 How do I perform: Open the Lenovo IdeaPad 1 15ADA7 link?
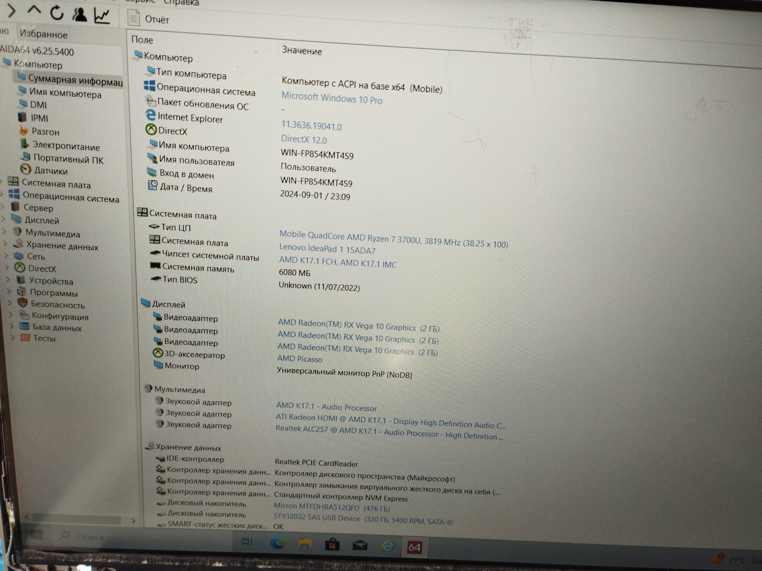[327, 249]
